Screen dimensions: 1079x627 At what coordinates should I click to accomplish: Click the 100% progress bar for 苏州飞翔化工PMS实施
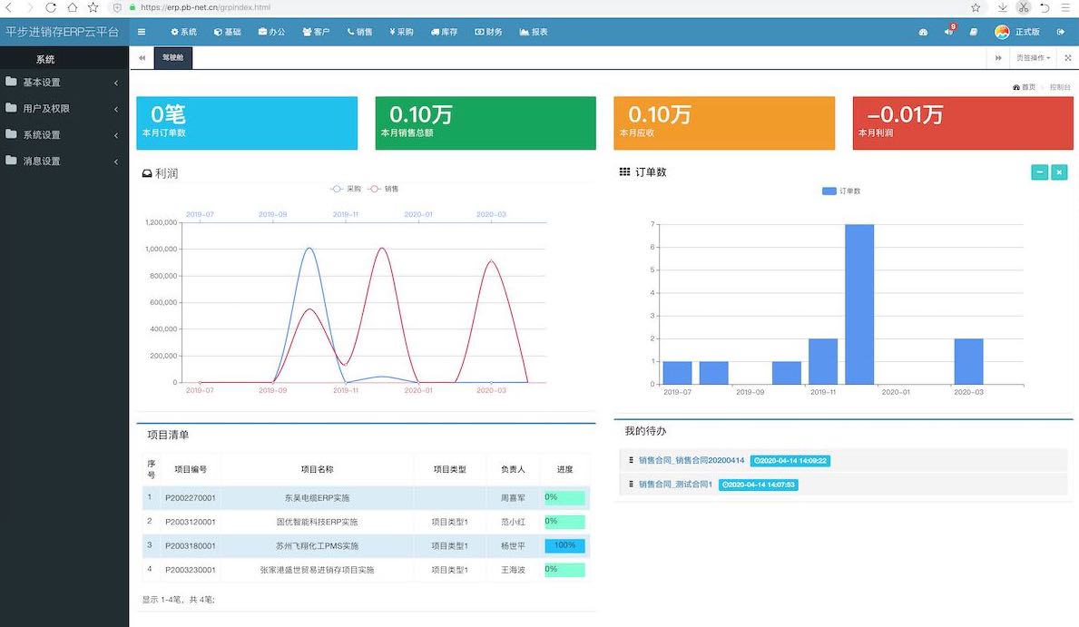point(564,545)
